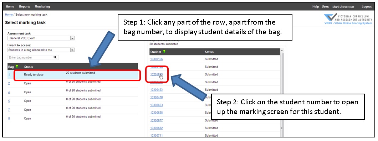The width and height of the screenshot is (378, 141).
Task: Open bag number 2 link
Action: pos(9,83)
